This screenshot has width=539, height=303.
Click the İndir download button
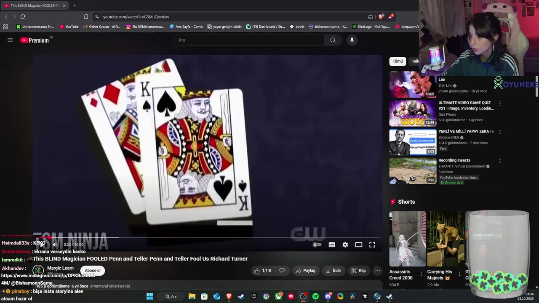334,271
